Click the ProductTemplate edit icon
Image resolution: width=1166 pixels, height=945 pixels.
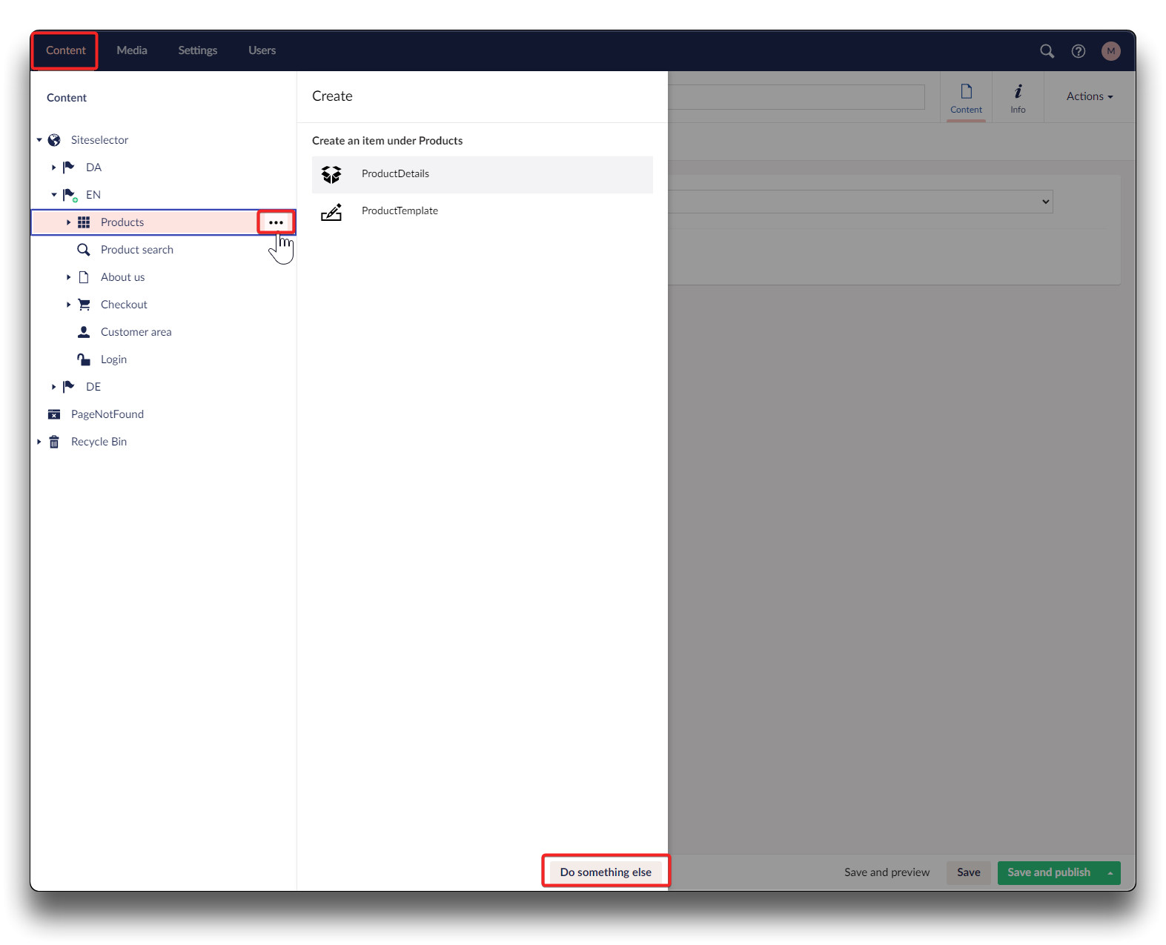331,212
